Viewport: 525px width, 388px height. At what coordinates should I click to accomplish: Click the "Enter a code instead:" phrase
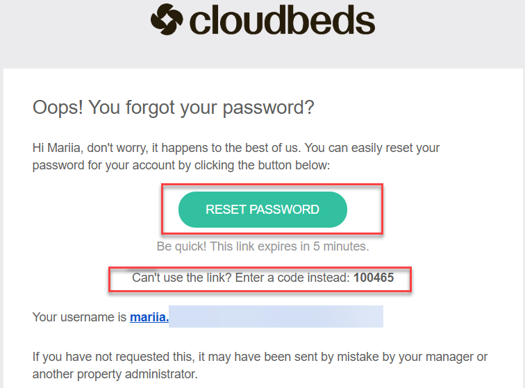click(292, 278)
